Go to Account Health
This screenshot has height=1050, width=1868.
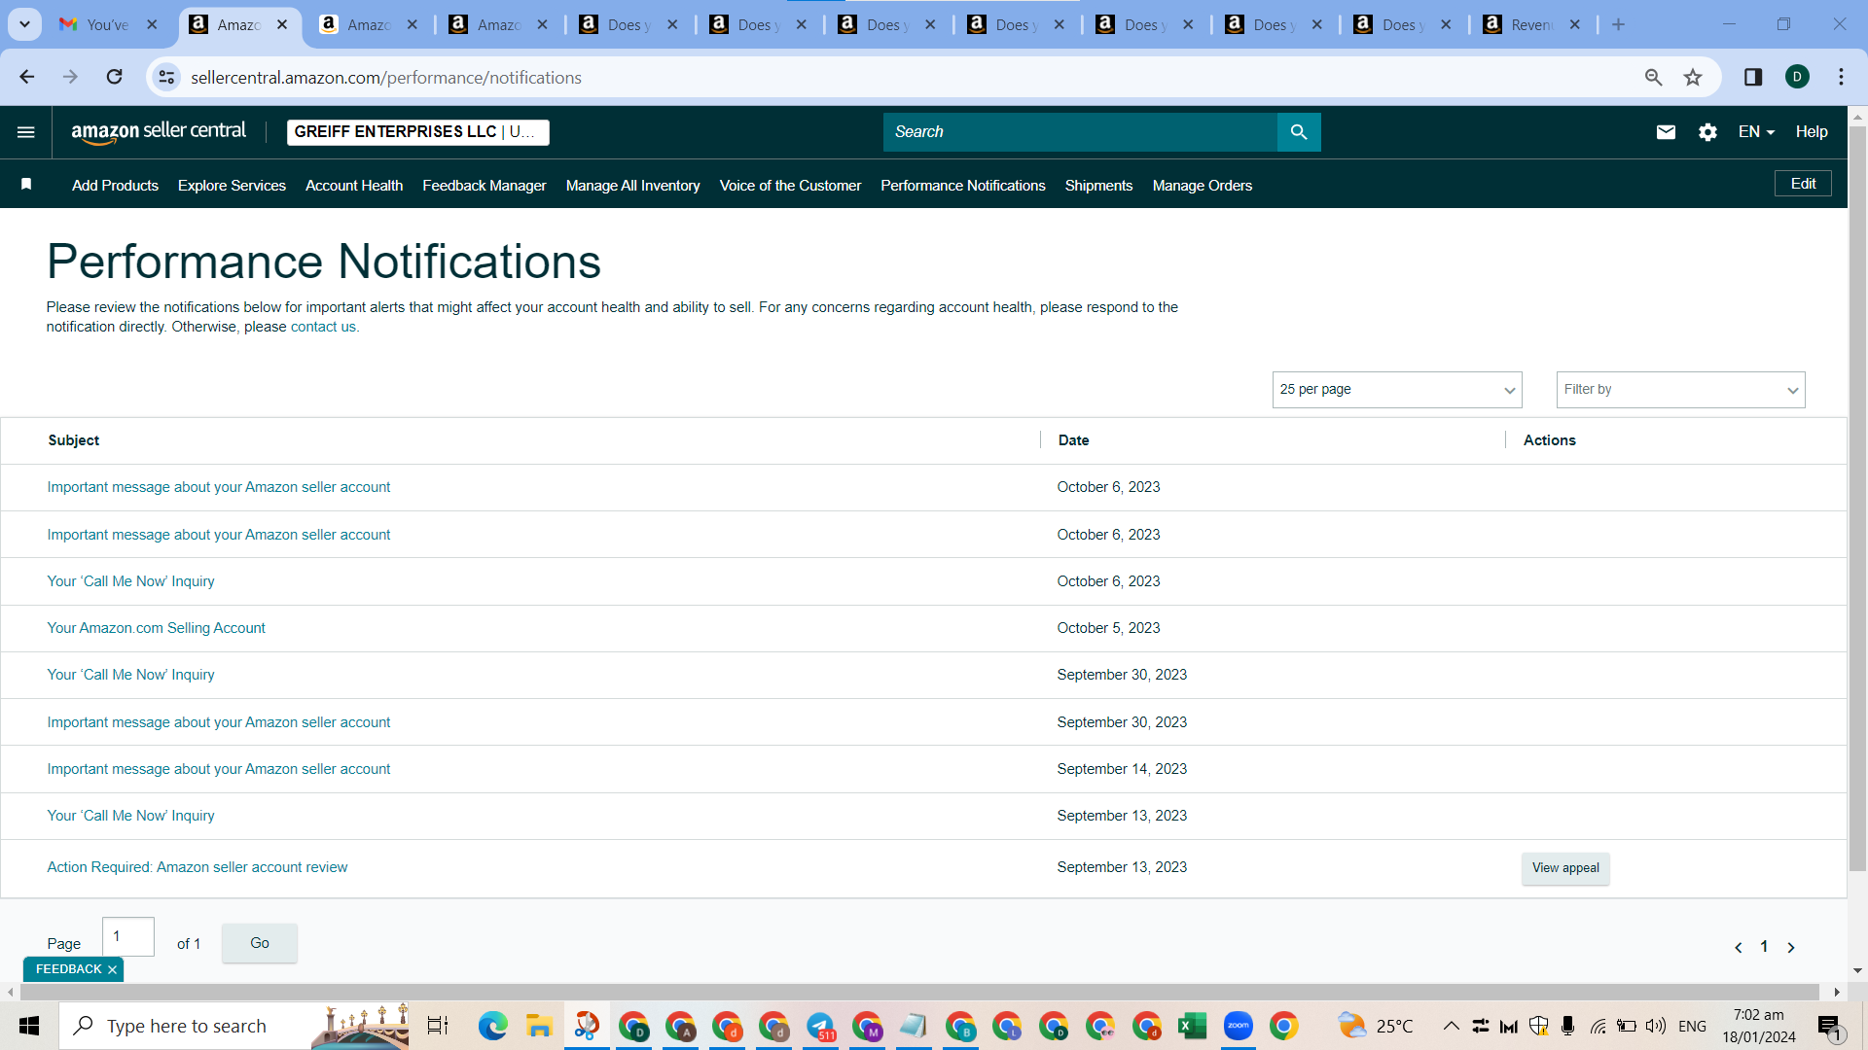(x=354, y=186)
